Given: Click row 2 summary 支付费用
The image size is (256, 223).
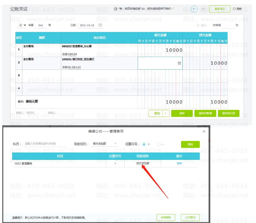Looking at the screenshot, I should coord(28,59).
